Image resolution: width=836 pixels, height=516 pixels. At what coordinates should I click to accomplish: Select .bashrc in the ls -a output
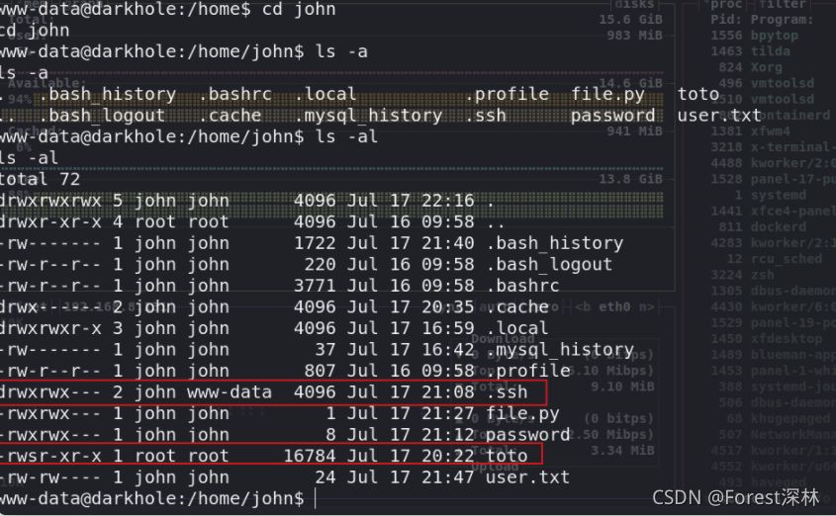pyautogui.click(x=234, y=94)
